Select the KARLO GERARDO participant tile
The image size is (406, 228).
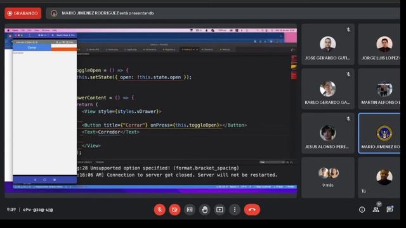(x=328, y=89)
